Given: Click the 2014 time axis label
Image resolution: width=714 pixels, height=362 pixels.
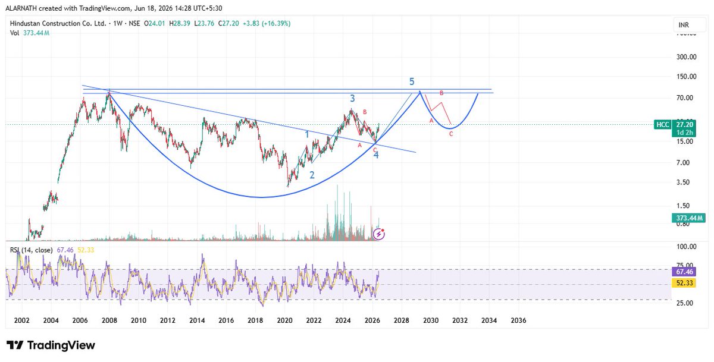Looking at the screenshot, I should coord(197,320).
